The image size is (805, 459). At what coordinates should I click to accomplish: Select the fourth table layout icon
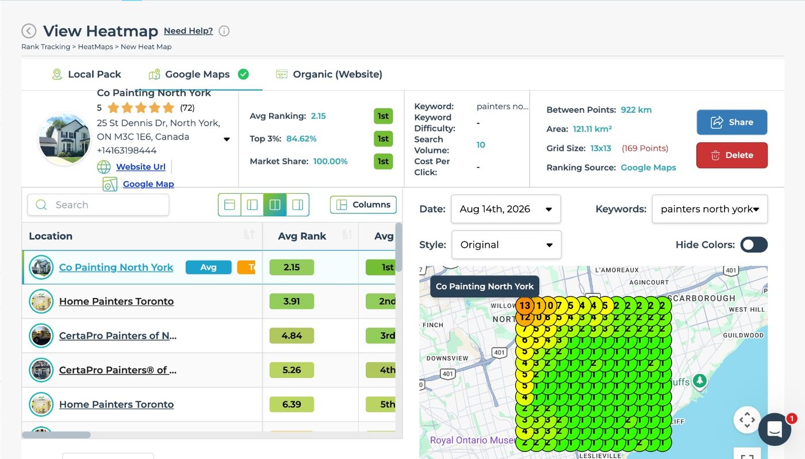[x=297, y=205]
